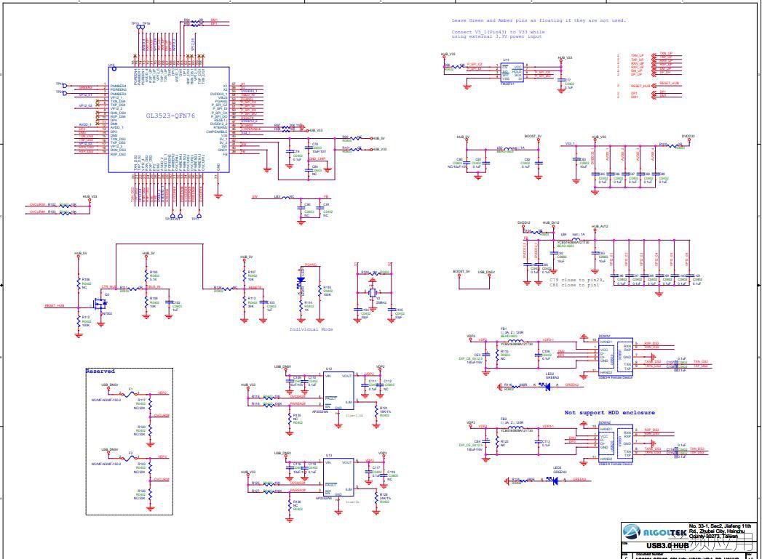Click the DOWN2 USB3 connector block
Screen dimensions: 762x559
pos(615,443)
